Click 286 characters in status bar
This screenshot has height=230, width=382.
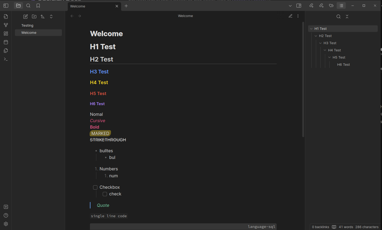click(367, 227)
